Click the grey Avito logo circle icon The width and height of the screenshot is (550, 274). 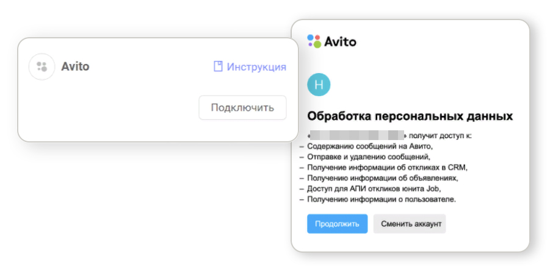(x=42, y=66)
